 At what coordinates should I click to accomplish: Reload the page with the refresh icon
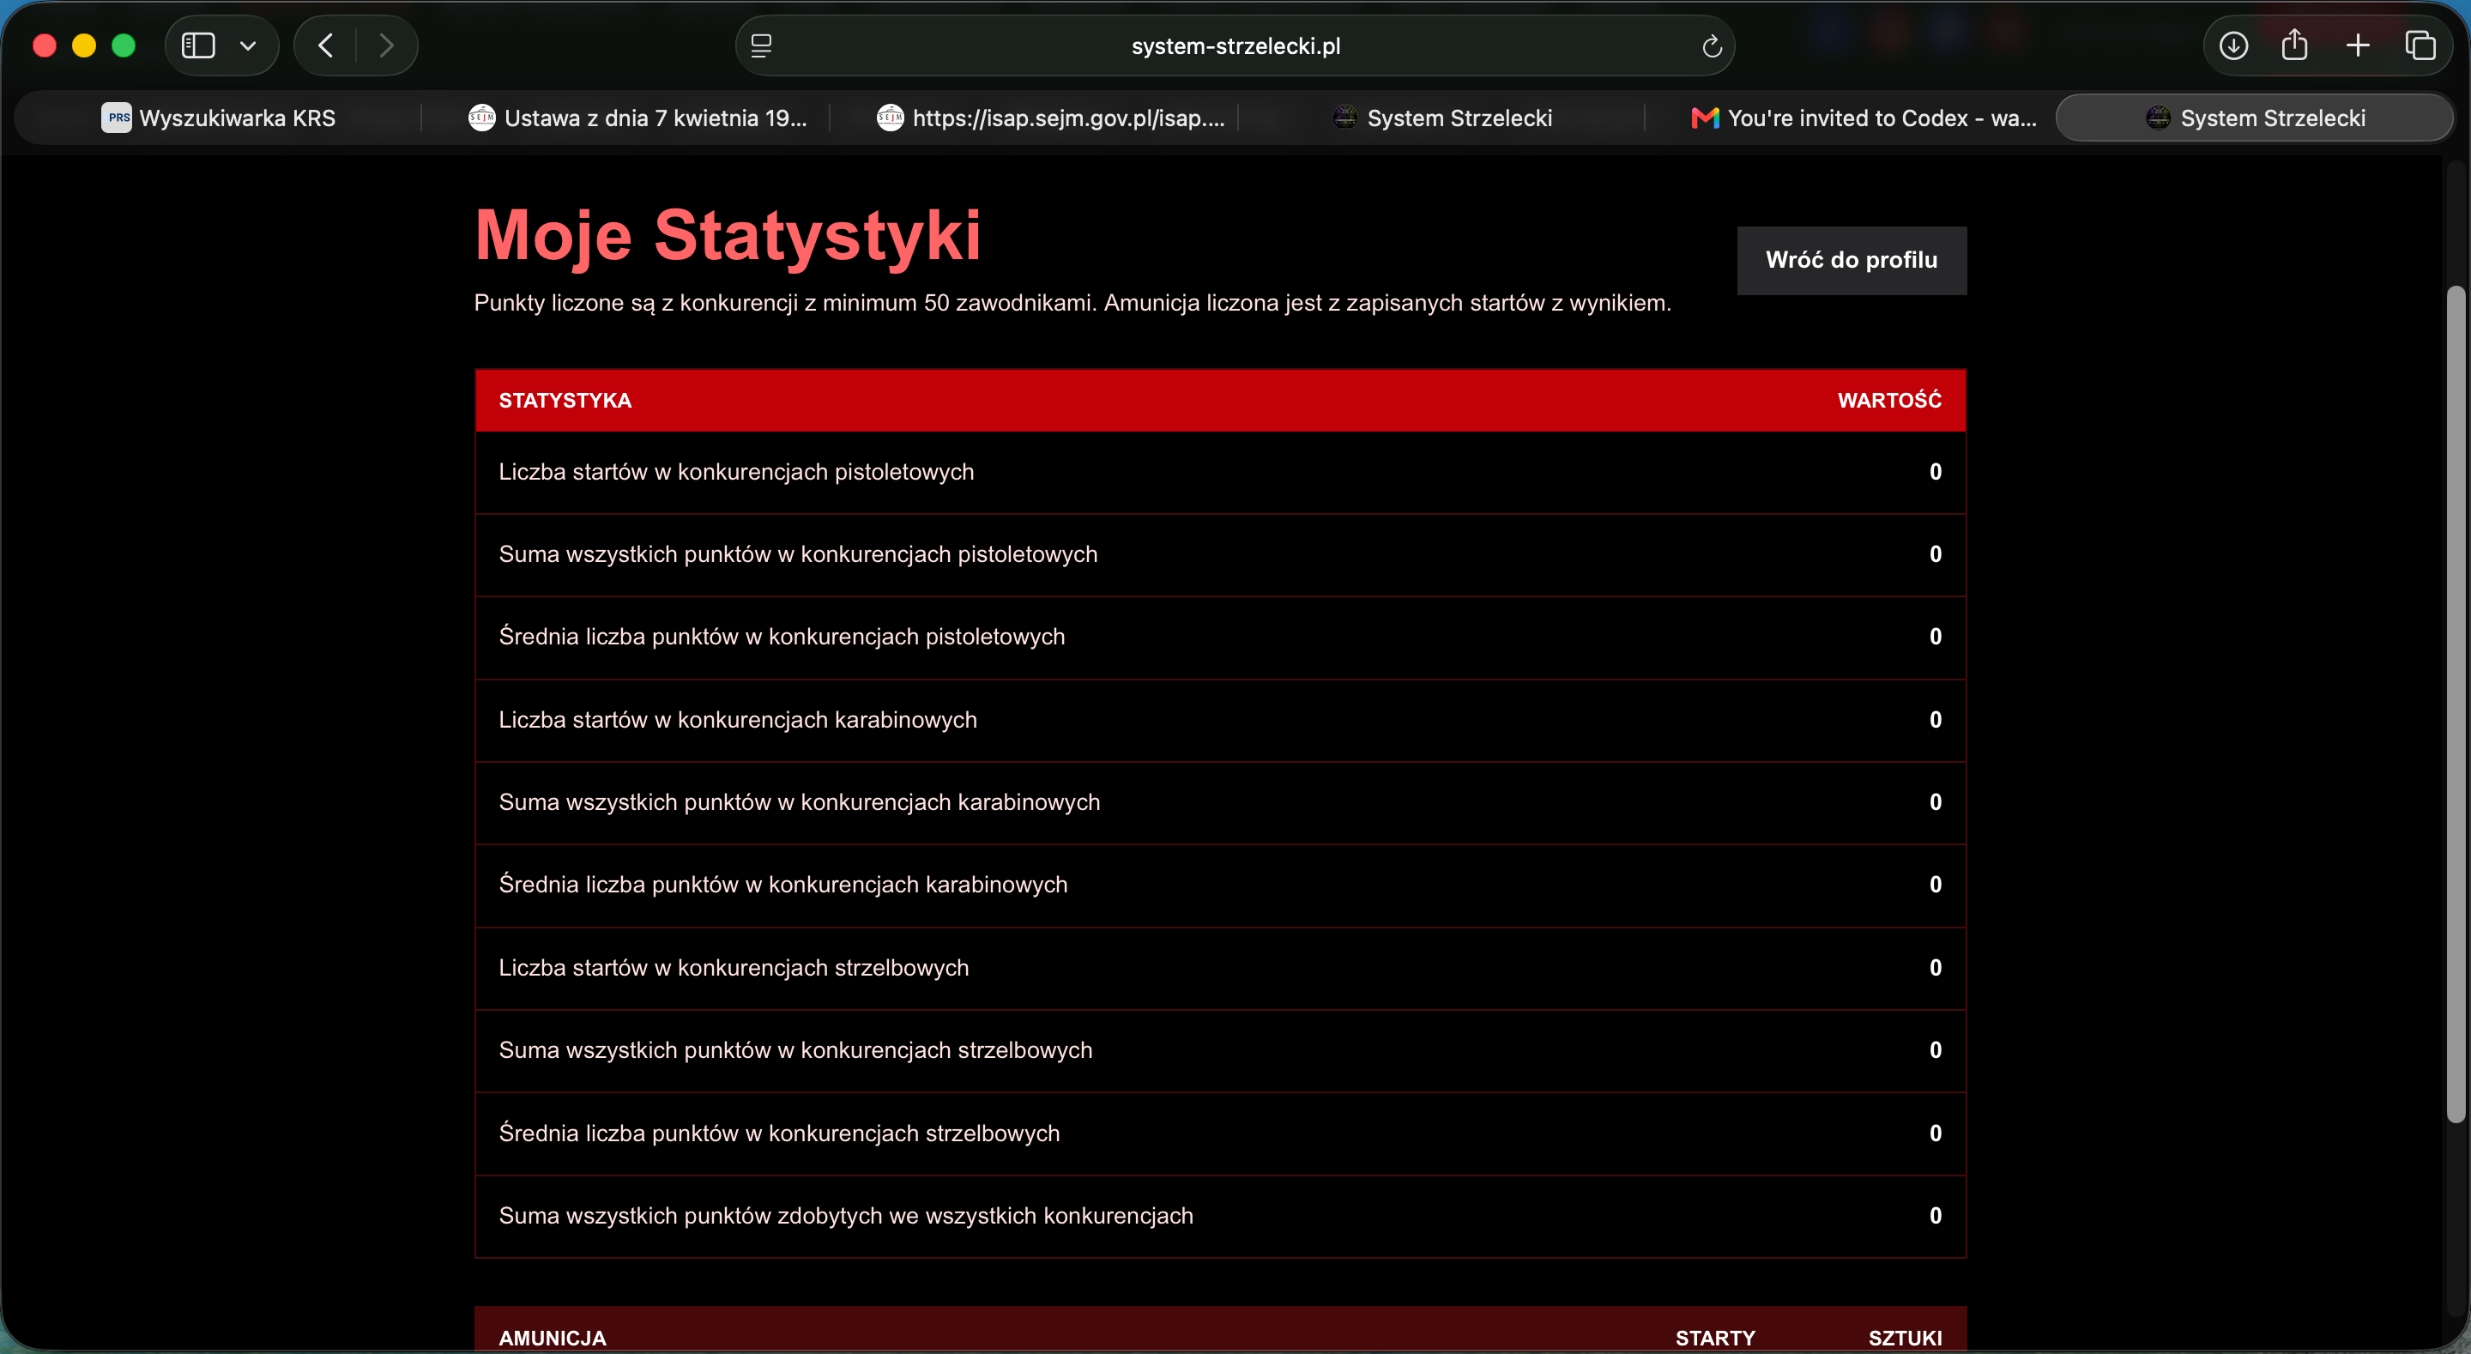pos(1712,45)
